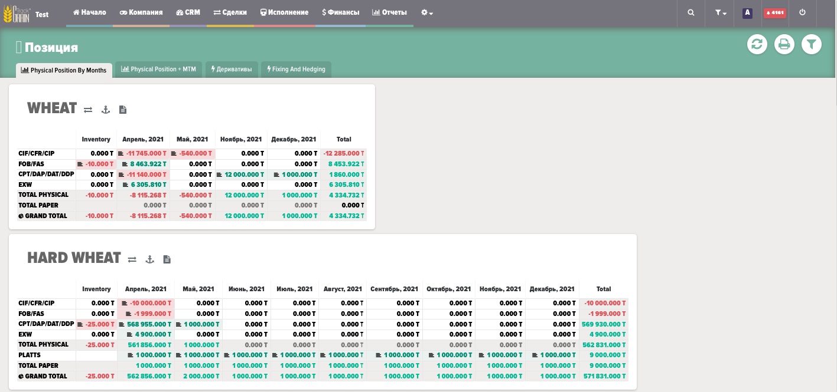Open the user avatar labeled A

(x=747, y=12)
